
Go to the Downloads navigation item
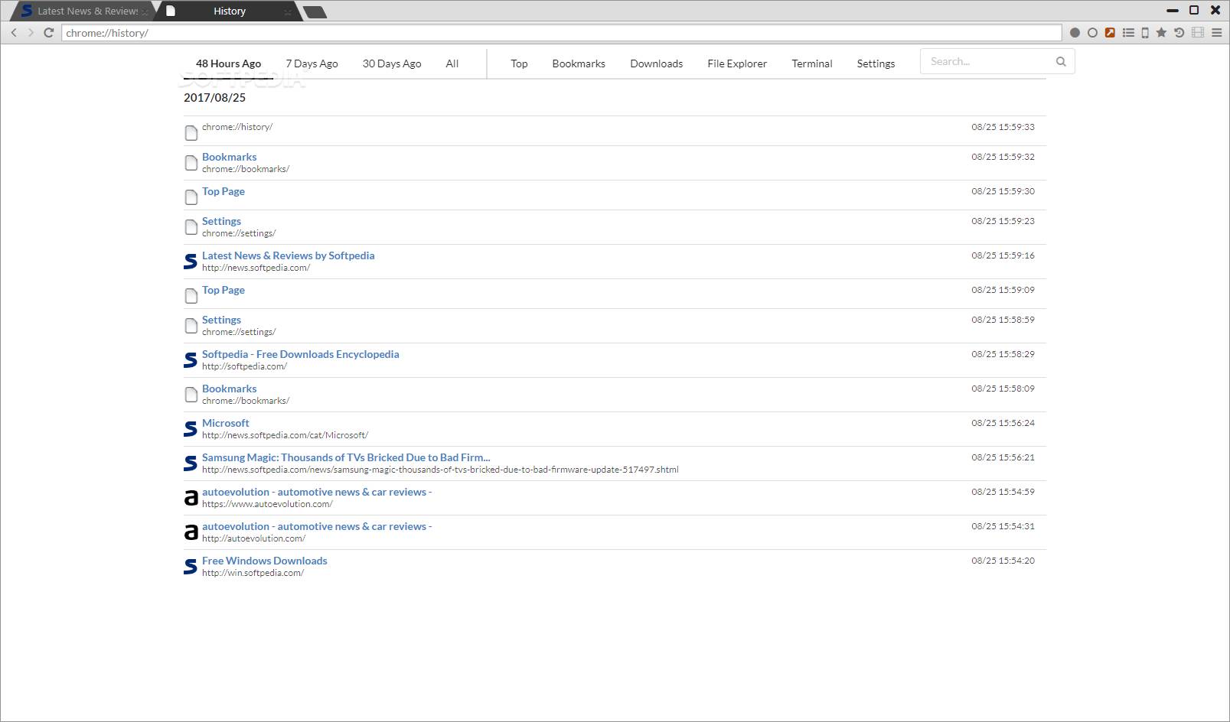tap(657, 63)
